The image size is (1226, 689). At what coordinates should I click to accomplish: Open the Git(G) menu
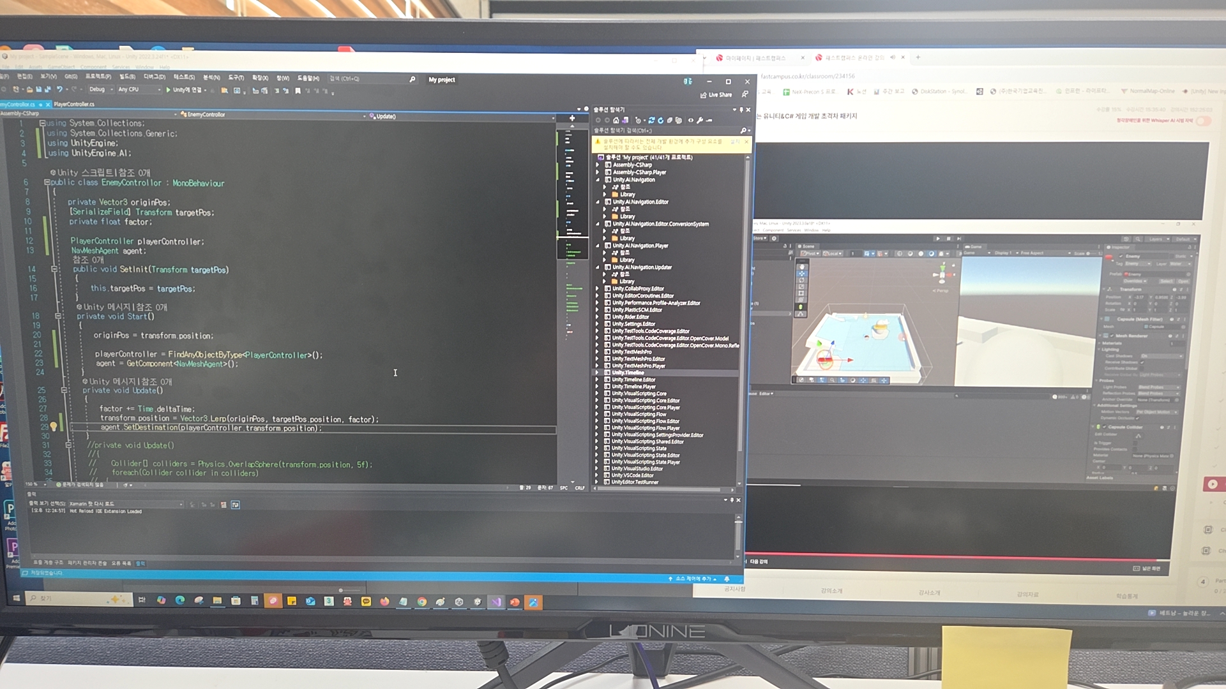click(x=71, y=77)
